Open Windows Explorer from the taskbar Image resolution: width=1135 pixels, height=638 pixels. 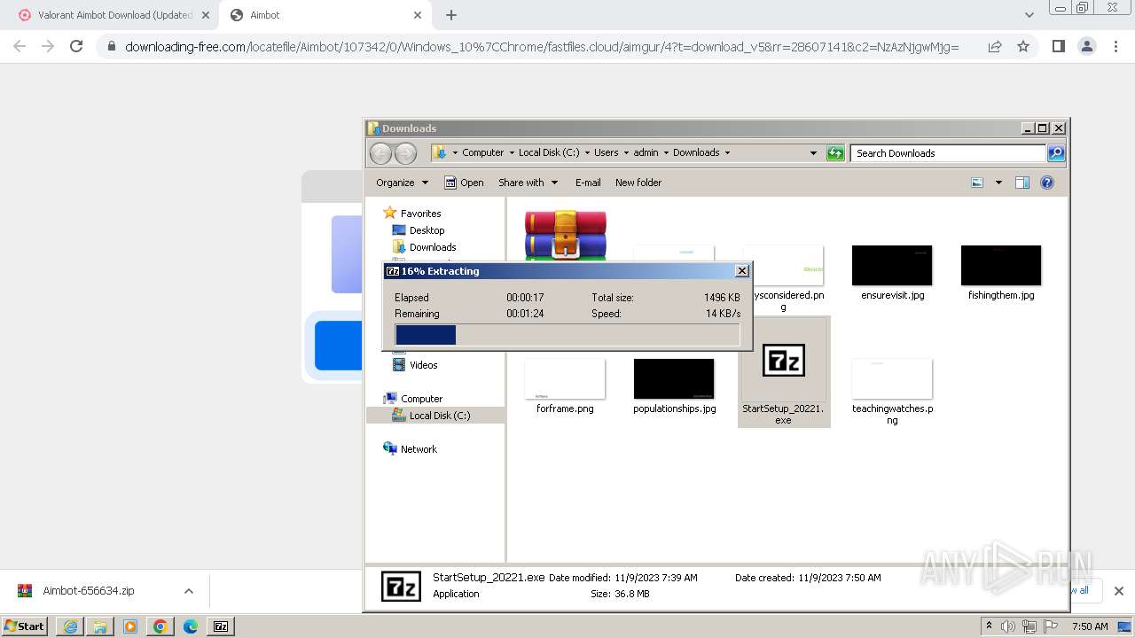[x=100, y=626]
